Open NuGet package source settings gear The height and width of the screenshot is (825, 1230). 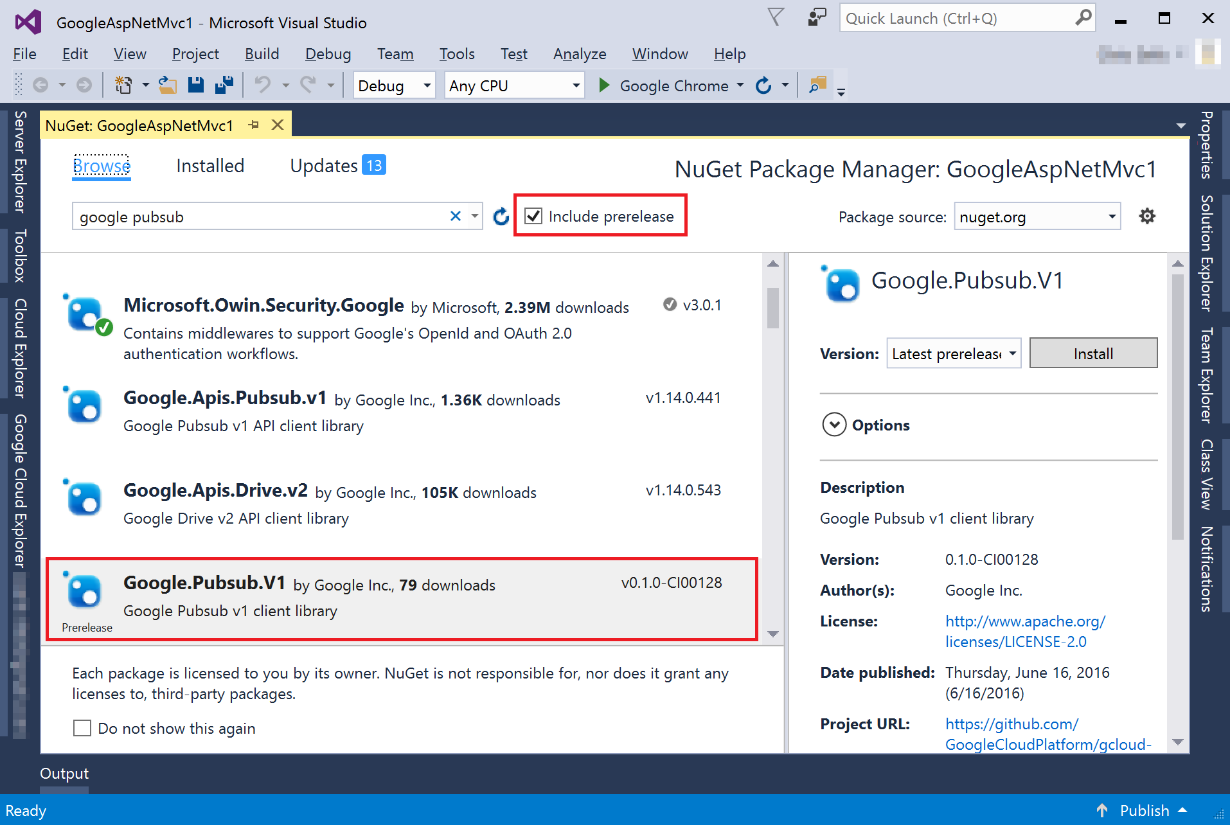pyautogui.click(x=1147, y=217)
